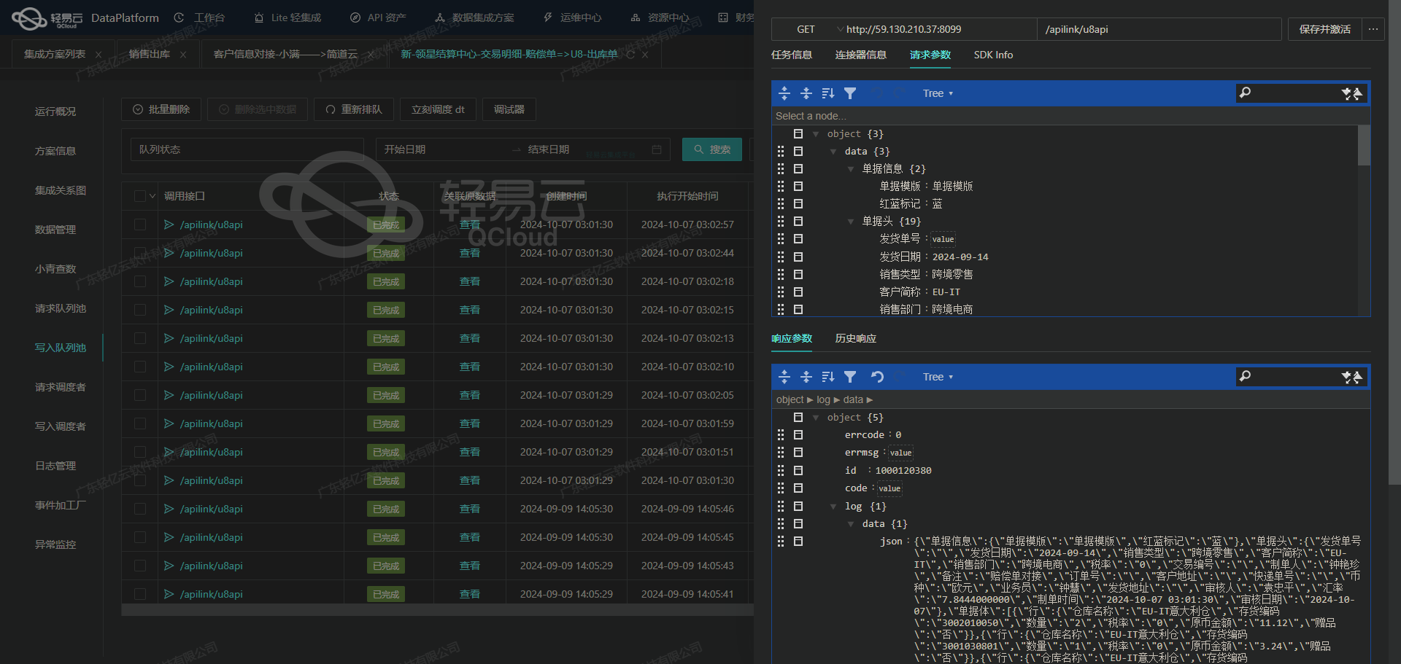Switch to 历史响应 tab
1401x664 pixels.
coord(856,338)
